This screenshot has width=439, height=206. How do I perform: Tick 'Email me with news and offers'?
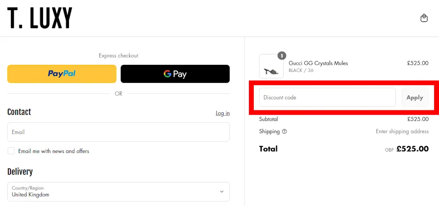pyautogui.click(x=11, y=151)
